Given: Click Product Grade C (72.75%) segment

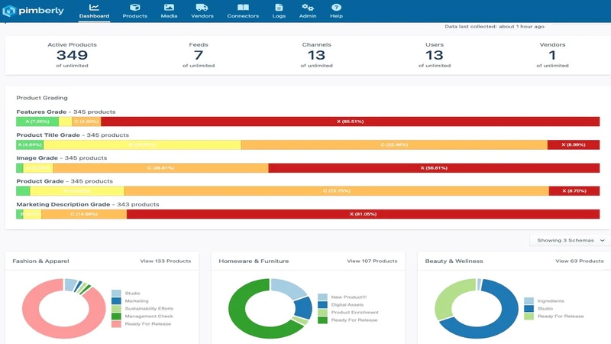Looking at the screenshot, I should (337, 190).
